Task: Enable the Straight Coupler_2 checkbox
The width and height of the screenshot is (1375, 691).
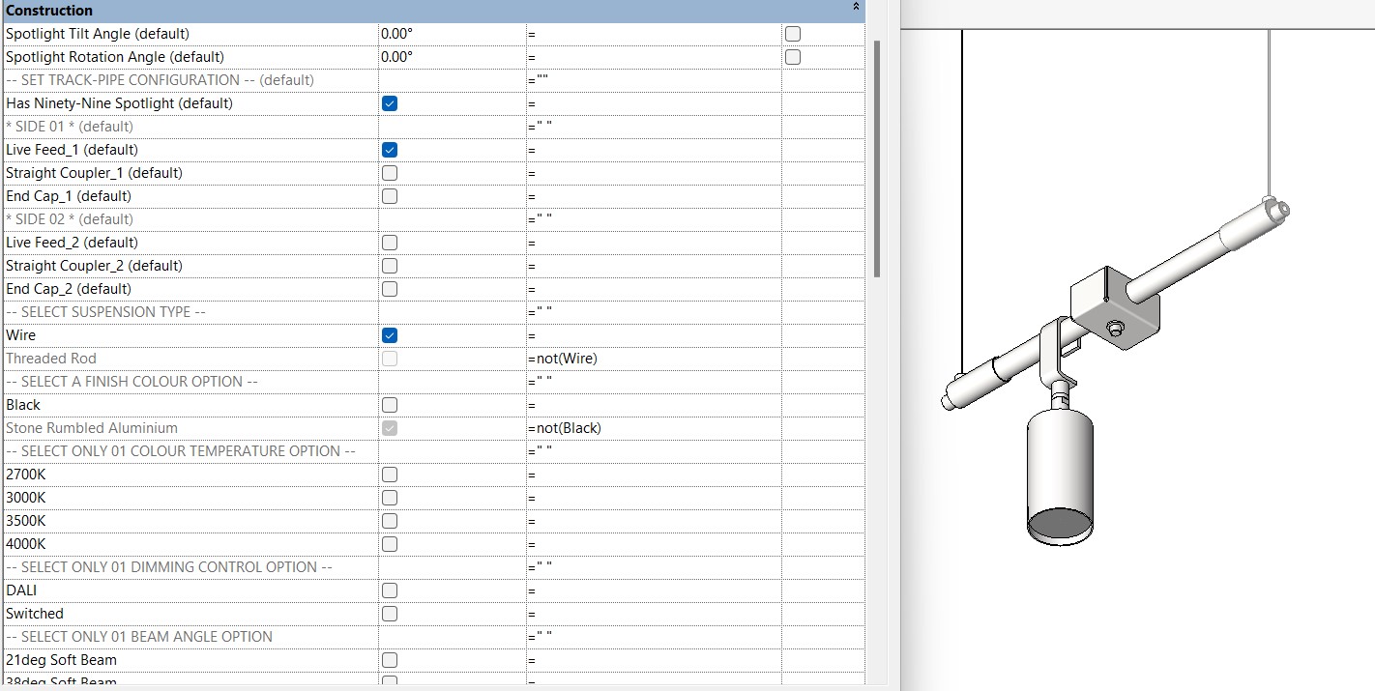Action: tap(389, 266)
